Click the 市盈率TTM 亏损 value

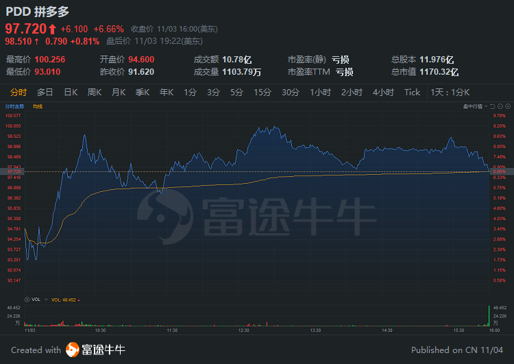(x=344, y=72)
